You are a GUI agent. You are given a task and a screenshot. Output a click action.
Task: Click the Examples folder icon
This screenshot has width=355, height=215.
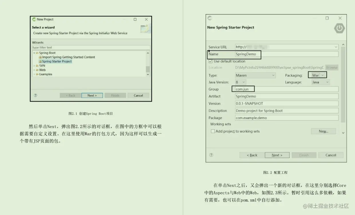pyautogui.click(x=37, y=74)
